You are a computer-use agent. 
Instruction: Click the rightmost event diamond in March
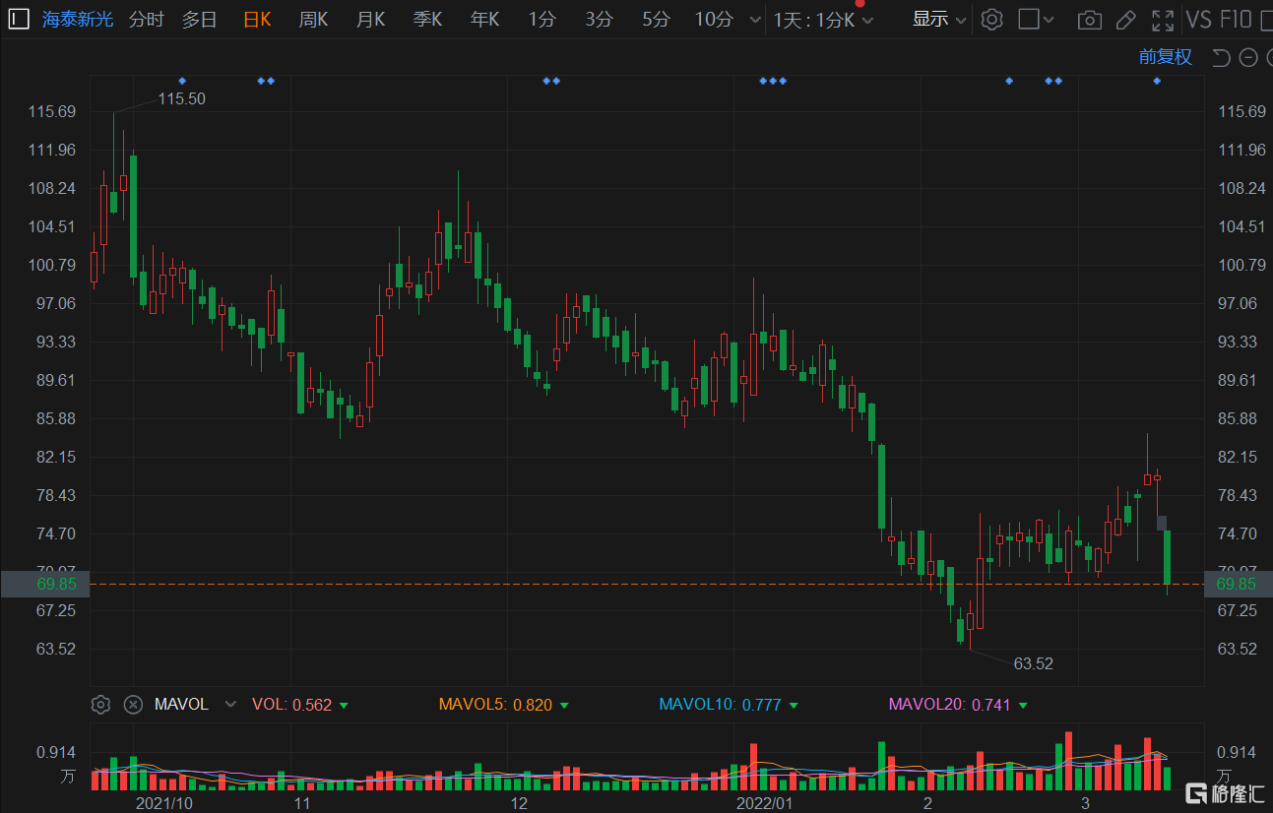pyautogui.click(x=1157, y=81)
